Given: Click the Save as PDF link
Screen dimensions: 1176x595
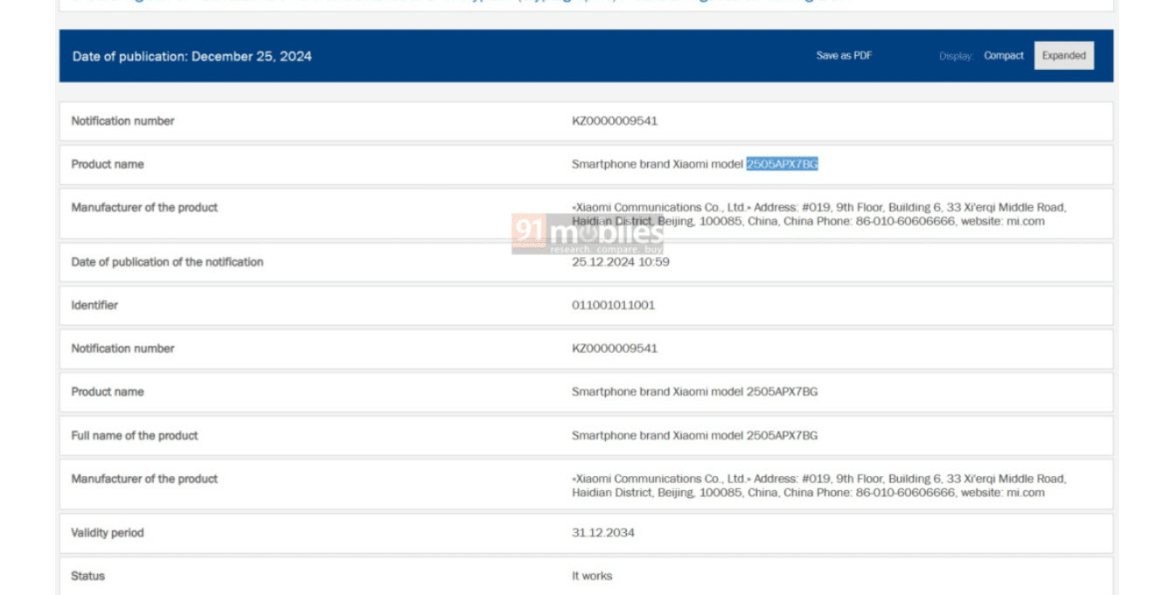Looking at the screenshot, I should pos(844,55).
